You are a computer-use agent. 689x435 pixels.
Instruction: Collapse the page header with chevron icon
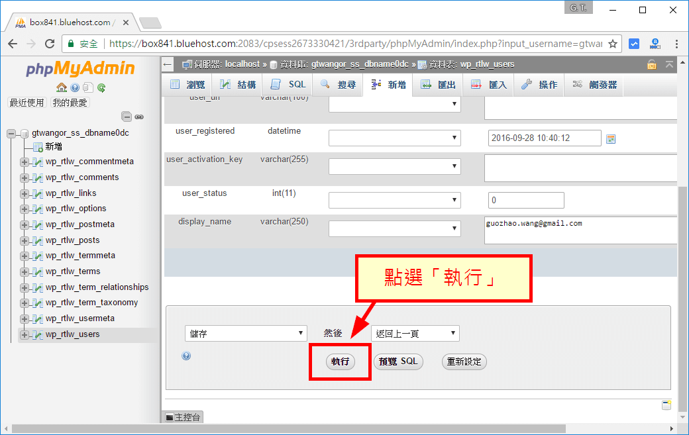[669, 64]
